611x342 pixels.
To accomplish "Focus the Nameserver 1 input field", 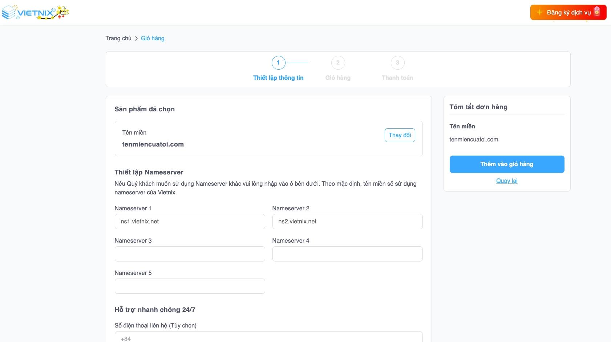I will click(190, 222).
